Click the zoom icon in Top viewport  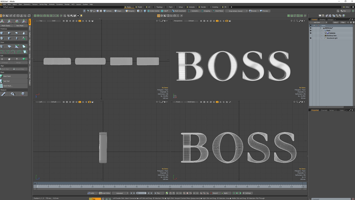(x=160, y=21)
